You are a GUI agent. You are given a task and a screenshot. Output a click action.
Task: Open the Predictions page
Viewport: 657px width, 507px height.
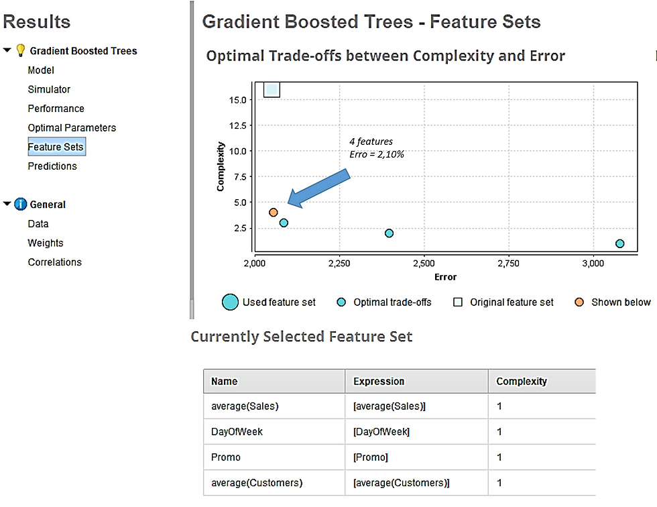click(x=52, y=166)
